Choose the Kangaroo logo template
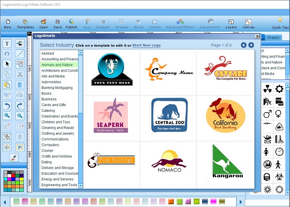The image size is (290, 207). tap(227, 161)
